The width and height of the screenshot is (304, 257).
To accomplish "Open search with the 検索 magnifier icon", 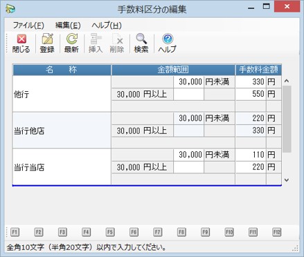I will 141,44.
